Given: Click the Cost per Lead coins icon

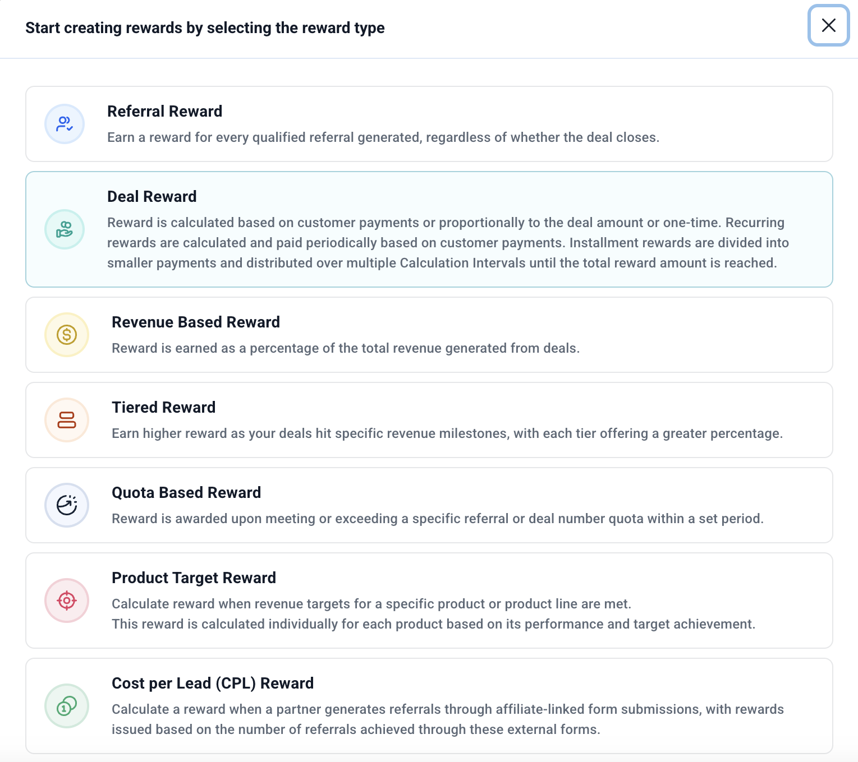Looking at the screenshot, I should [67, 706].
